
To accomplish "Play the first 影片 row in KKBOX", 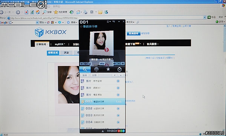I will (x=118, y=81).
